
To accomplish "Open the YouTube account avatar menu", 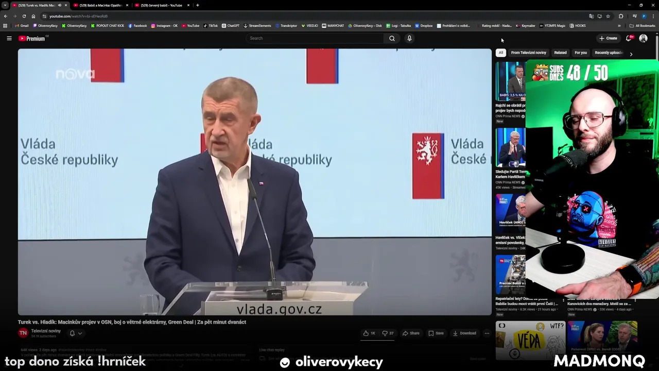I will [643, 38].
